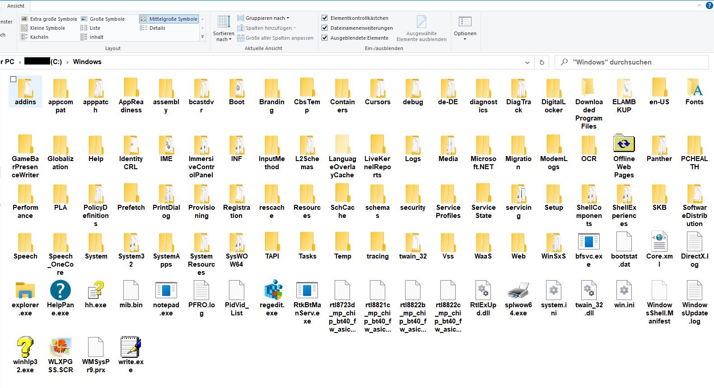Select the WMSysPr9.prx file
The height and width of the screenshot is (388, 714).
pos(96,347)
